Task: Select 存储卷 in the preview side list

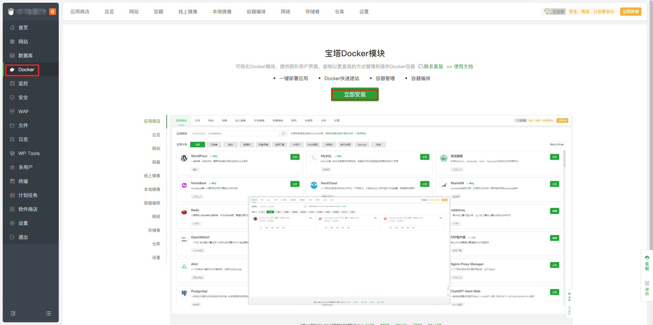Action: (x=154, y=230)
